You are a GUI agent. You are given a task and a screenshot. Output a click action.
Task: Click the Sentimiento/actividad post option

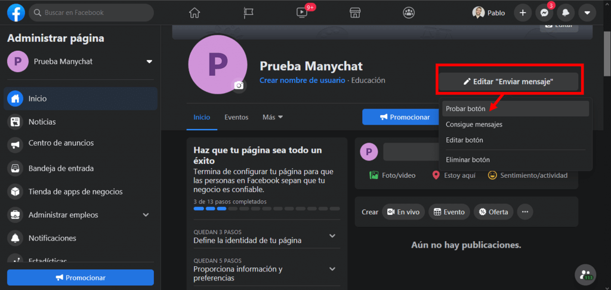click(x=527, y=175)
